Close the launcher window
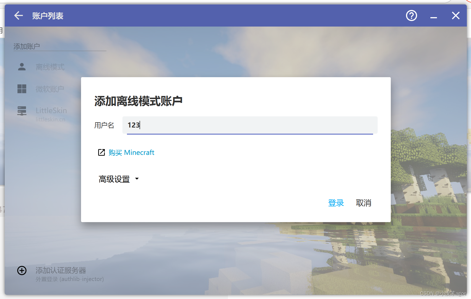 456,15
